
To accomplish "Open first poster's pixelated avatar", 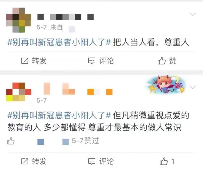I will [x=19, y=20].
